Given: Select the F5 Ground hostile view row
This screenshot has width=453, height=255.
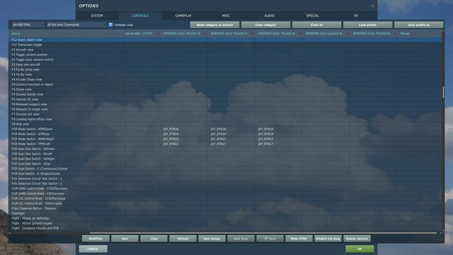Looking at the screenshot, I should pos(225,94).
